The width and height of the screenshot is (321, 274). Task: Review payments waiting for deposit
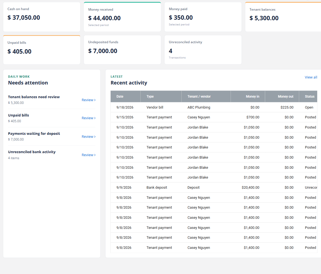click(x=89, y=136)
